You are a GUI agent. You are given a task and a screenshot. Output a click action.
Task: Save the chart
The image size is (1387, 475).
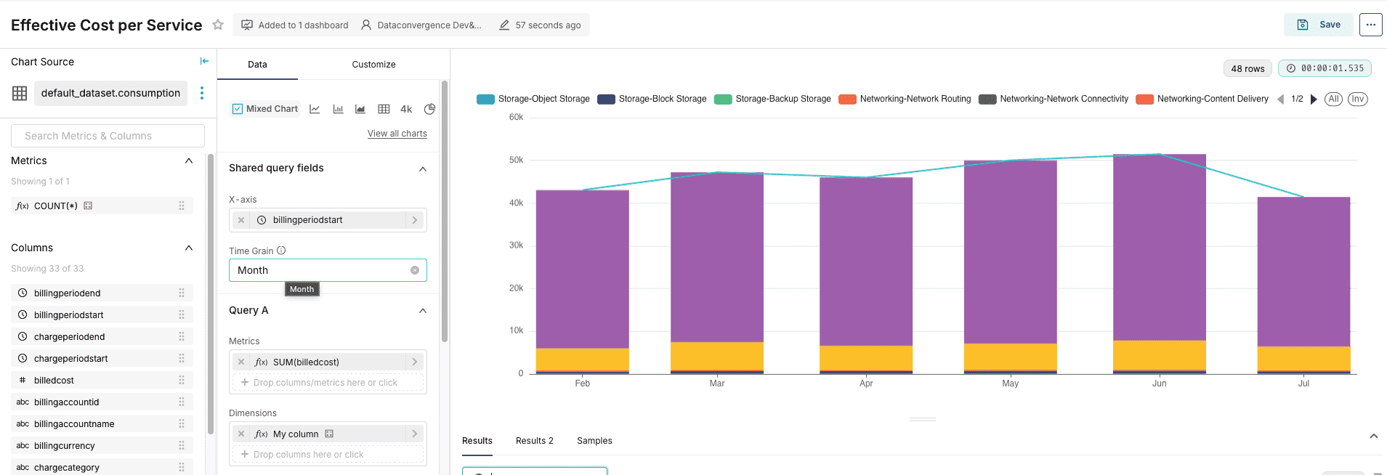1319,25
